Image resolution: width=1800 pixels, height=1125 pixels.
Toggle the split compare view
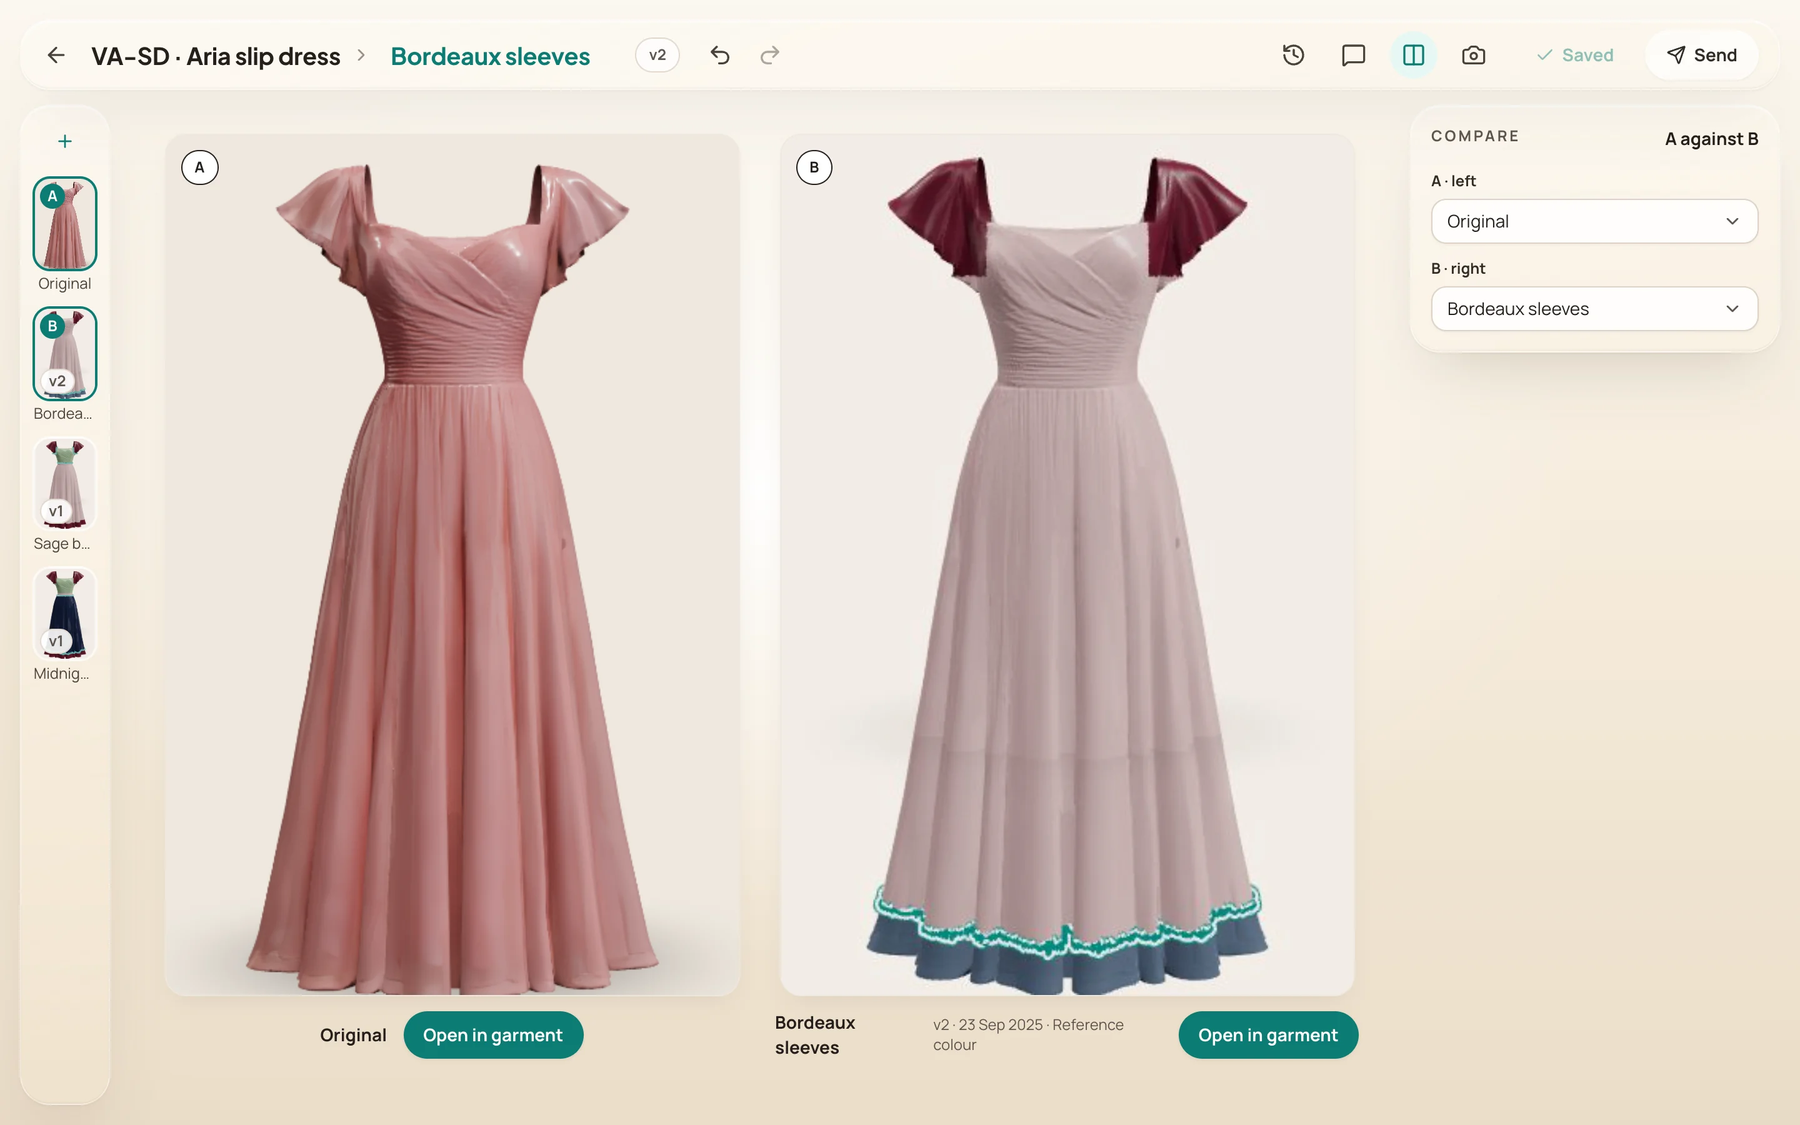1413,55
